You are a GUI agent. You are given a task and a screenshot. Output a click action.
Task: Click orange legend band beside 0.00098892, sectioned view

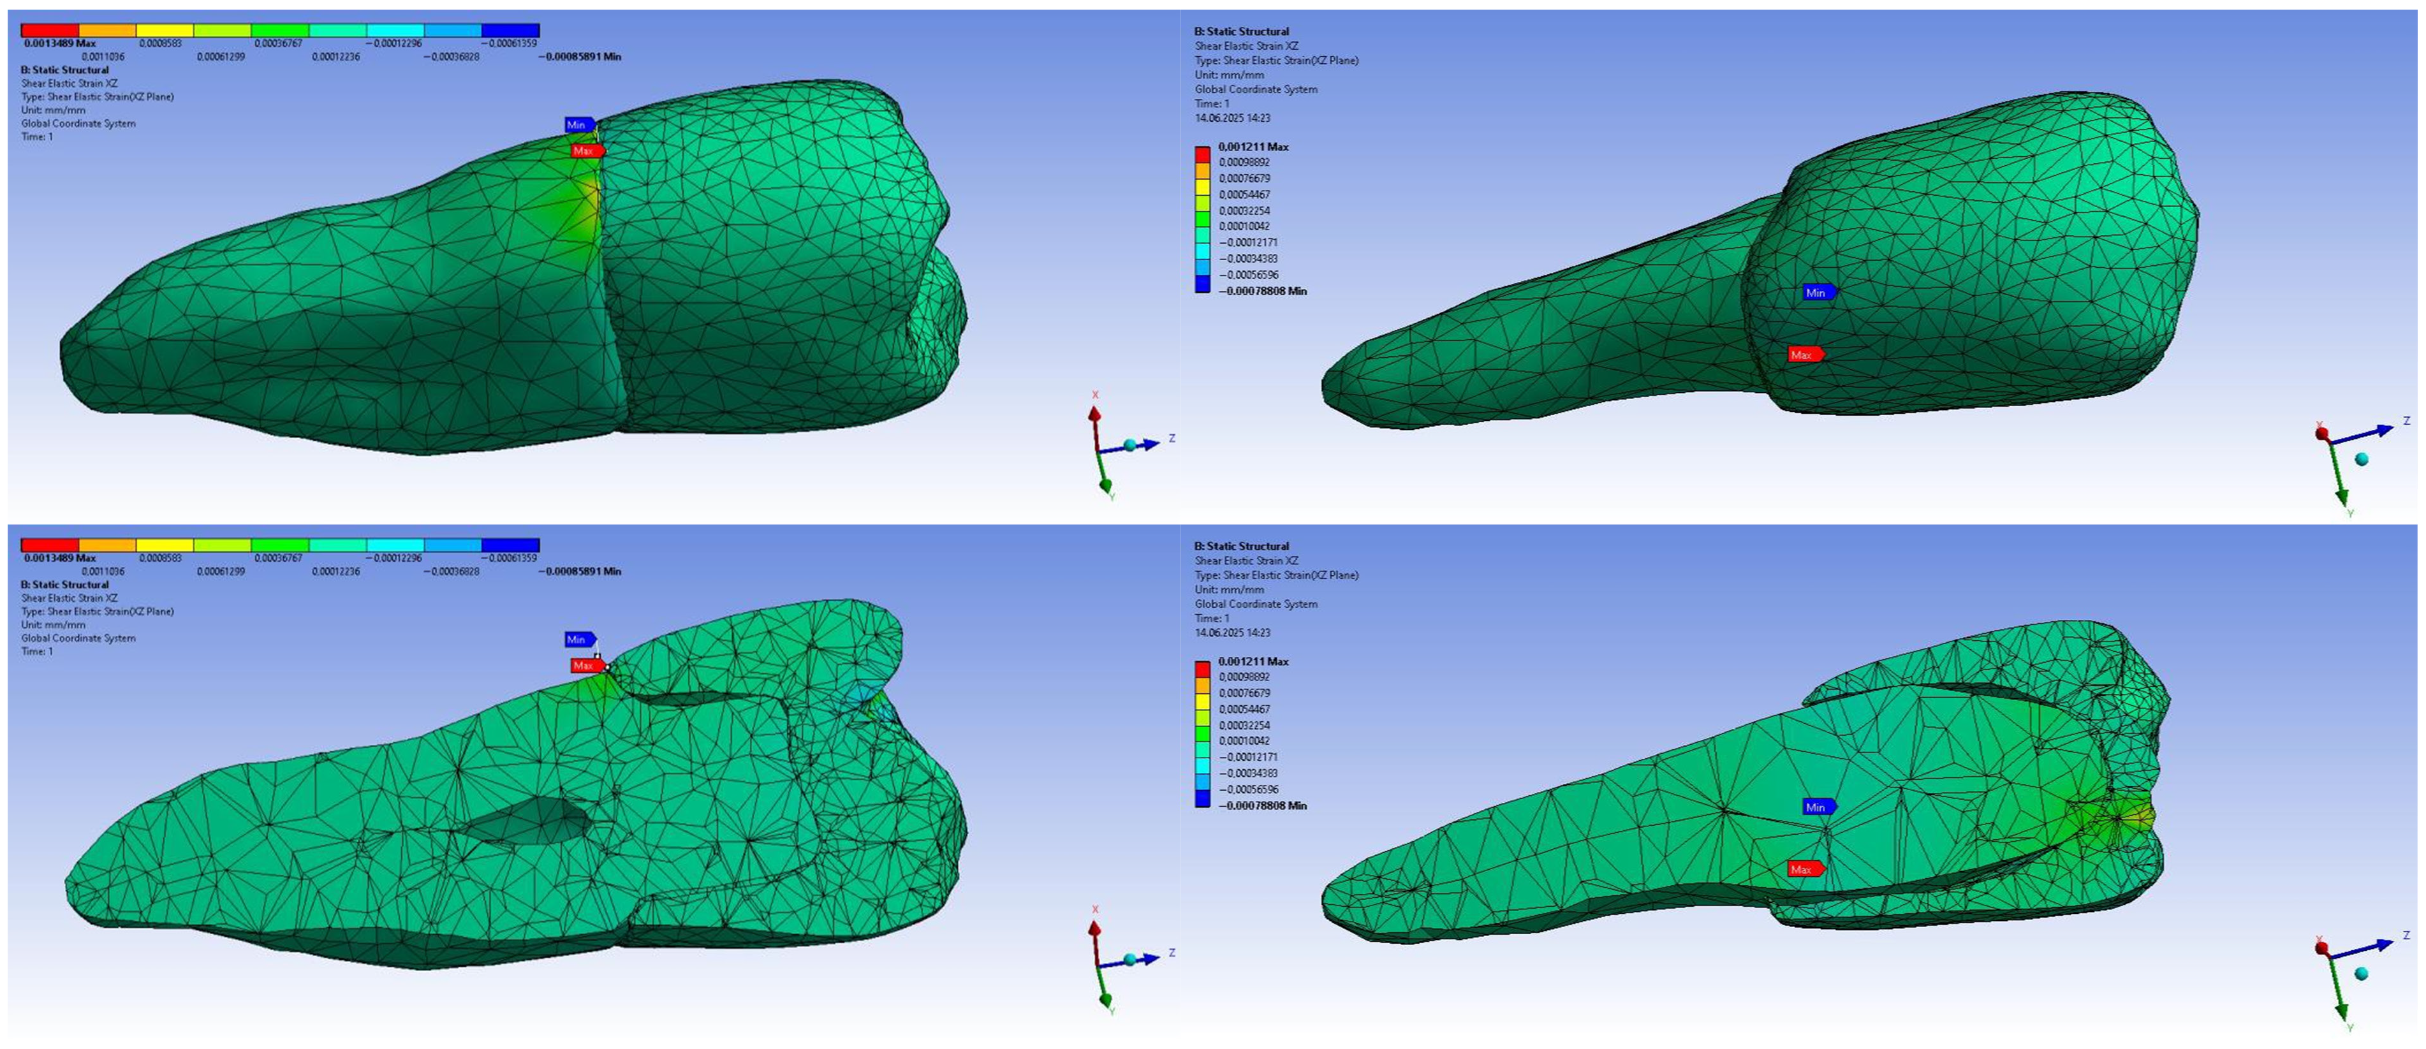[x=1203, y=686]
